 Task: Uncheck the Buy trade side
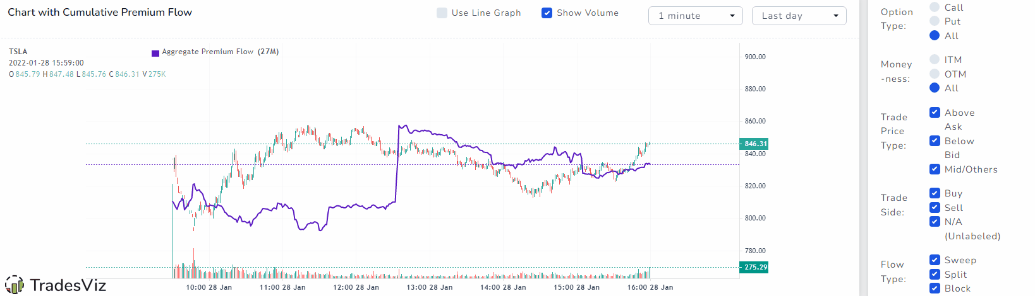935,193
